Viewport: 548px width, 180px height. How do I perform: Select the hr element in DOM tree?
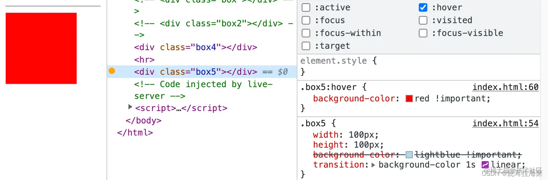click(144, 60)
